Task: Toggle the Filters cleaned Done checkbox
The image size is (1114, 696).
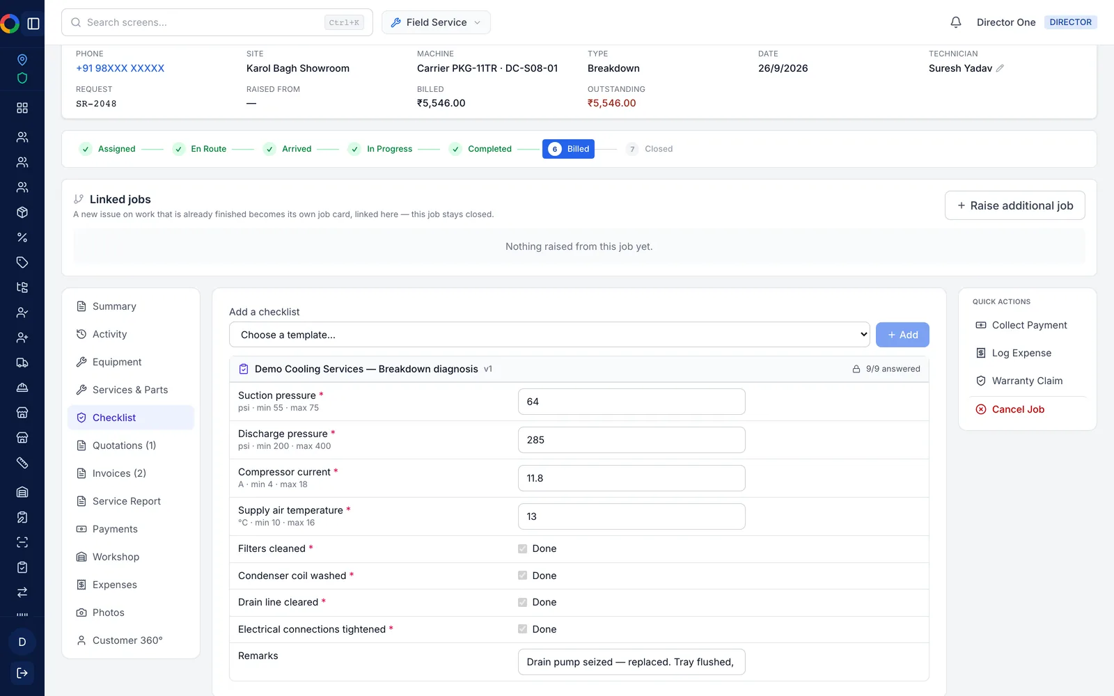Action: click(x=522, y=548)
